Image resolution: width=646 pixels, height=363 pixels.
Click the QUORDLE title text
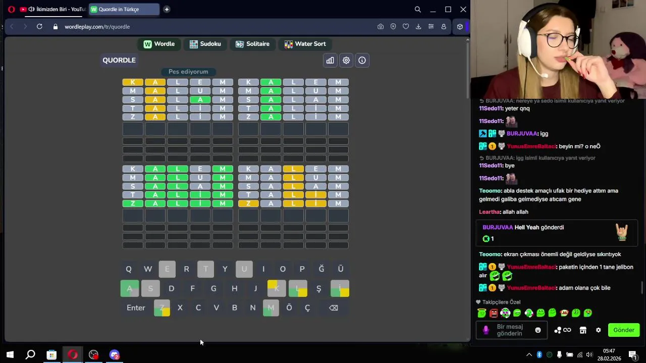pyautogui.click(x=119, y=60)
